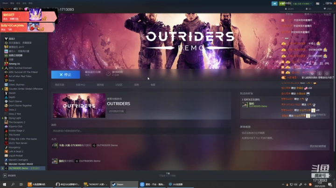Select ARK: Survival Evolved game entry
This screenshot has width=336, height=188.
(20, 68)
